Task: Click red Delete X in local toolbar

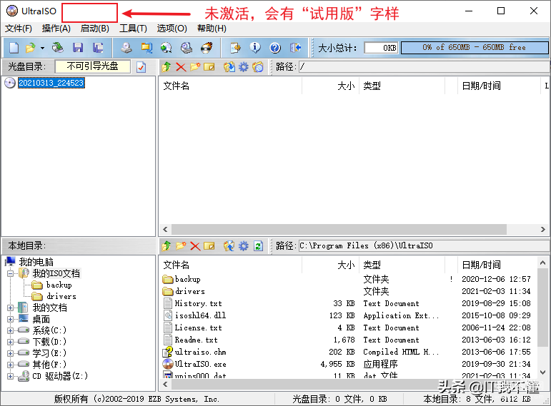Action: [x=195, y=246]
